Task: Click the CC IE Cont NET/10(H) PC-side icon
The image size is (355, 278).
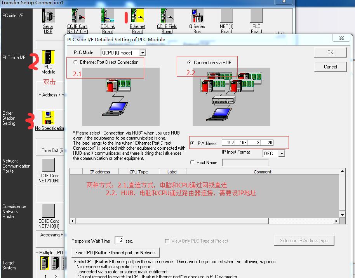Action: click(x=78, y=16)
